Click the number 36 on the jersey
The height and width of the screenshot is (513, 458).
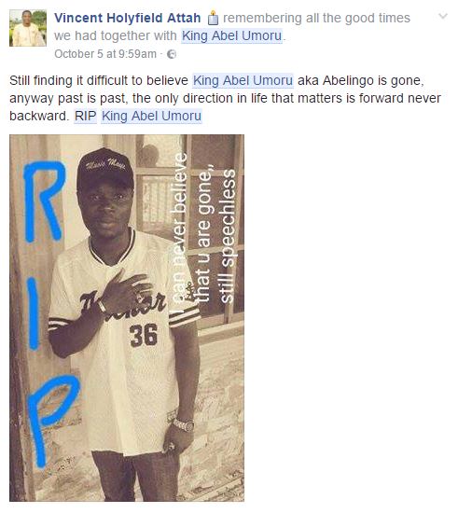[x=144, y=335]
